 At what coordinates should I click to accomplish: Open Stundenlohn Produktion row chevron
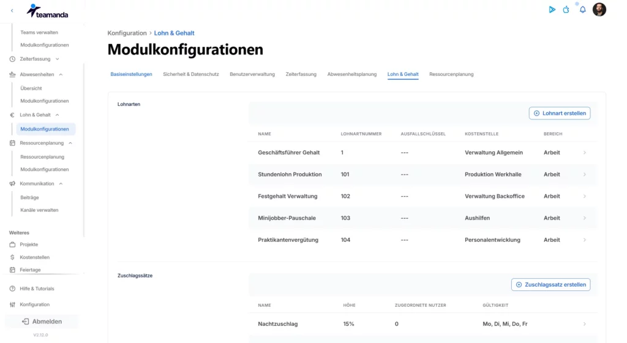(x=585, y=175)
